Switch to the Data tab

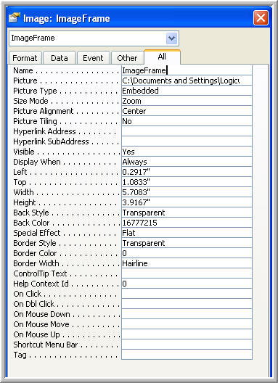tap(60, 58)
